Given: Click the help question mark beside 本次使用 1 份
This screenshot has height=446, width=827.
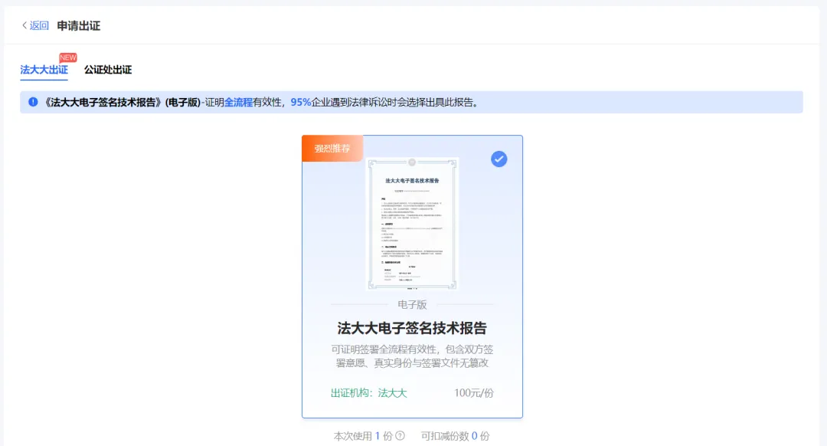Looking at the screenshot, I should (400, 436).
